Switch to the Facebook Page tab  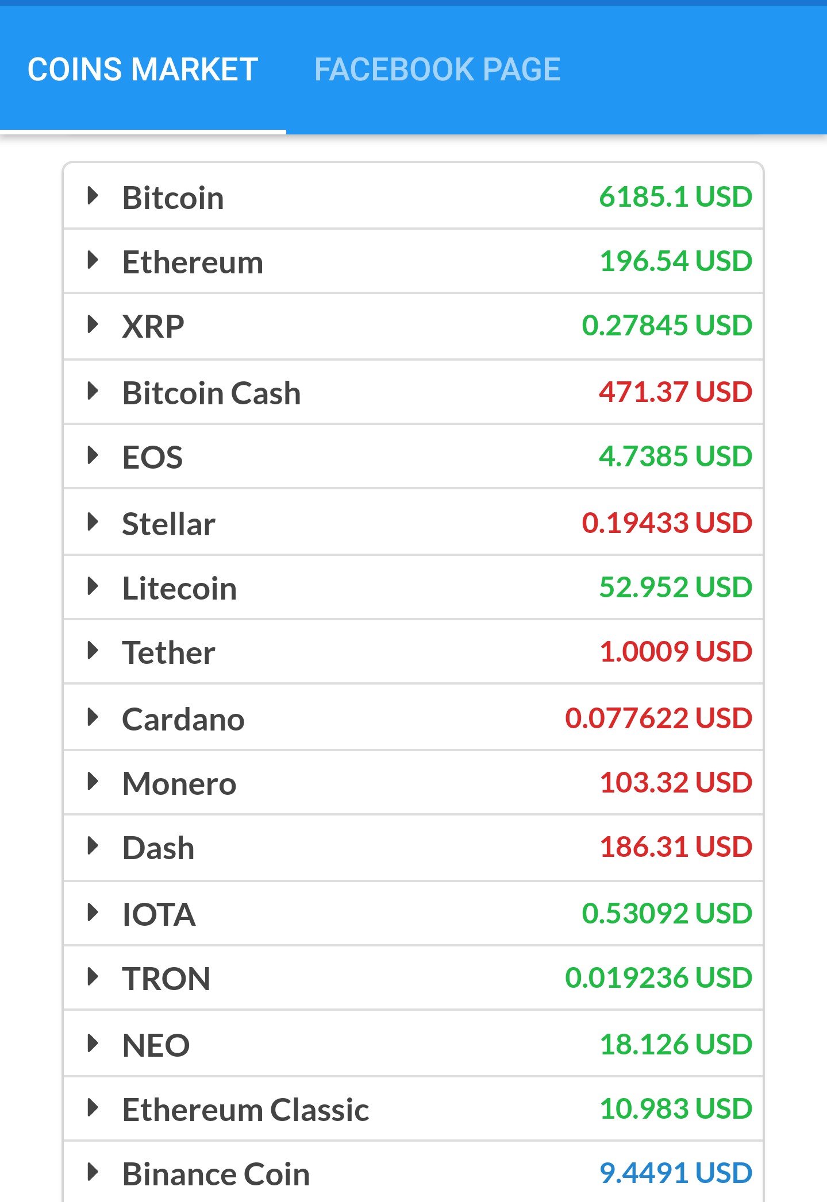tap(437, 69)
